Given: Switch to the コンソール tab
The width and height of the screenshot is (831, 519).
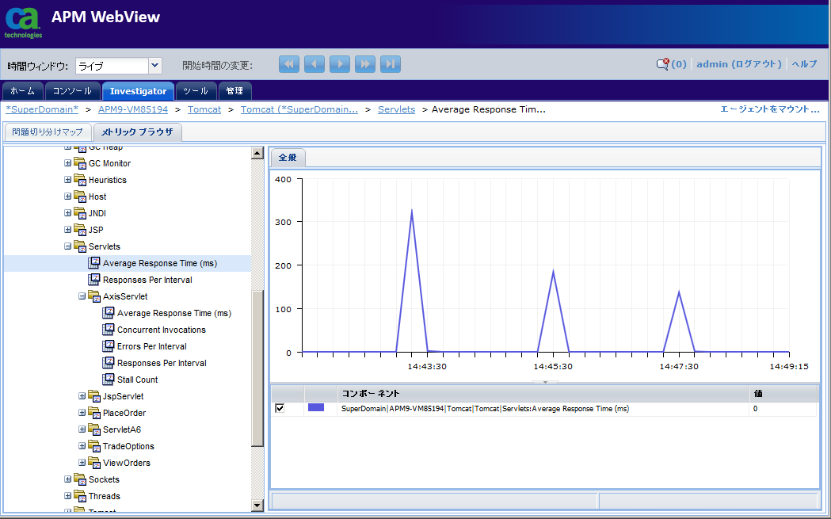Looking at the screenshot, I should point(72,91).
